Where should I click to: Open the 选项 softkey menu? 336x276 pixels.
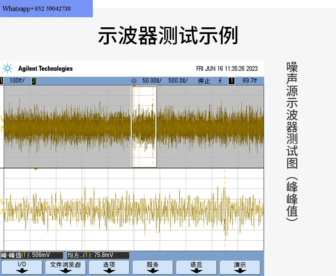[109, 267]
